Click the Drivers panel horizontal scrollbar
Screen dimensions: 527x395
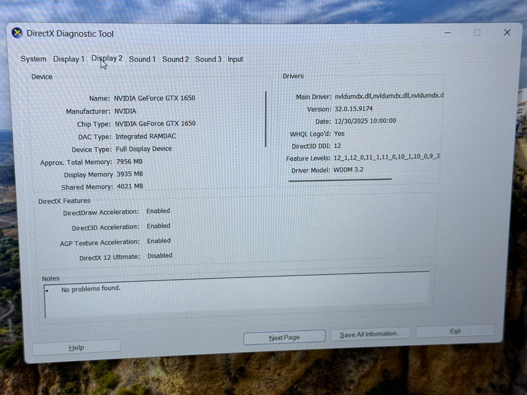pyautogui.click(x=340, y=180)
